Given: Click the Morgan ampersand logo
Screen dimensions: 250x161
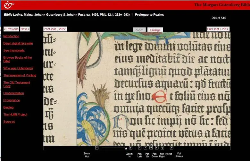Looking at the screenshot, I should coord(9,5).
